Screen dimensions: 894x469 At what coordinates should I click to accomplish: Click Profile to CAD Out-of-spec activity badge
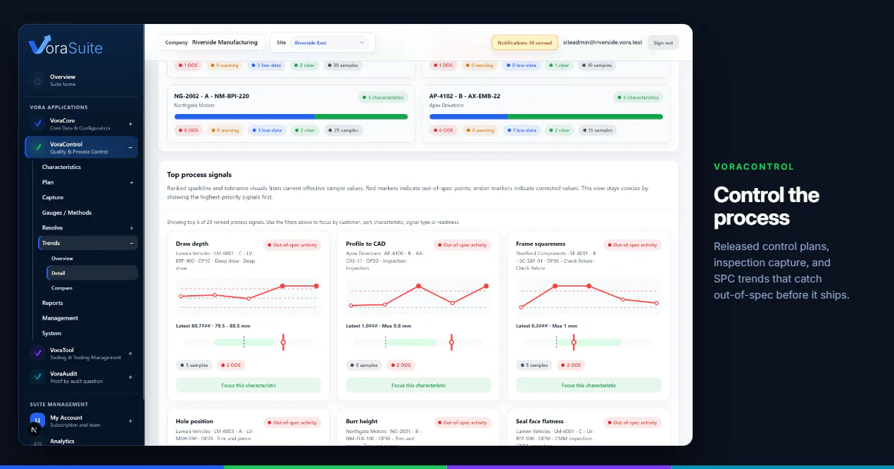[462, 245]
